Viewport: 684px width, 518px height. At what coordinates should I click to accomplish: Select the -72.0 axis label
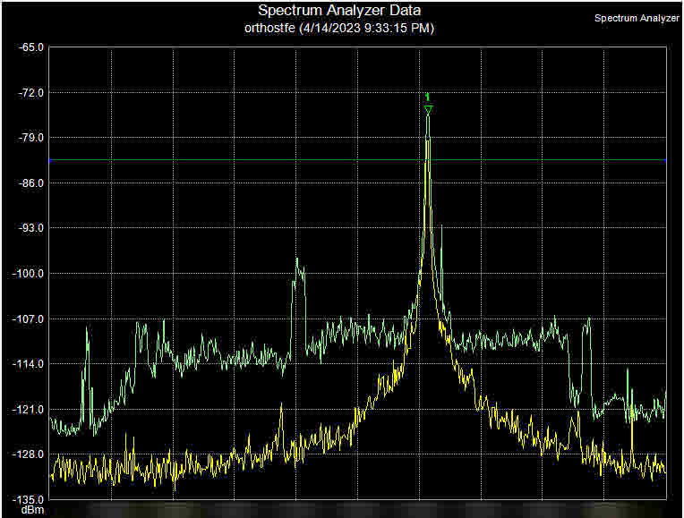(30, 92)
